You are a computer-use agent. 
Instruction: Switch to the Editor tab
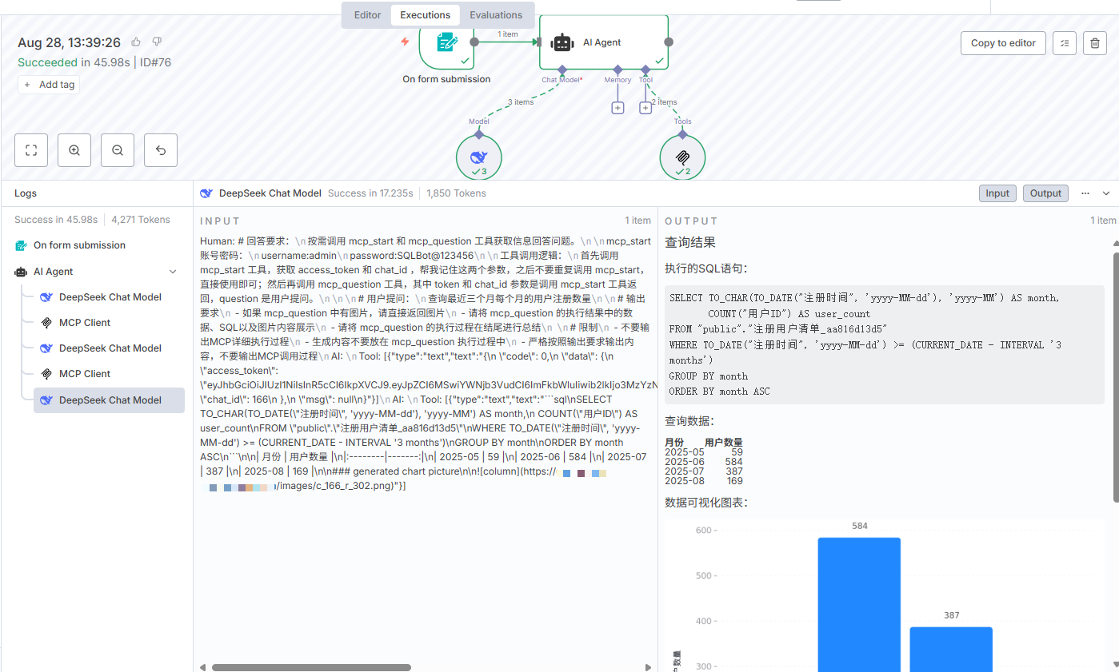[x=367, y=15]
